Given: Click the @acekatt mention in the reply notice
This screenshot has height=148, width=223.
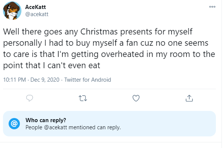Looking at the screenshot, I should click(55, 127).
